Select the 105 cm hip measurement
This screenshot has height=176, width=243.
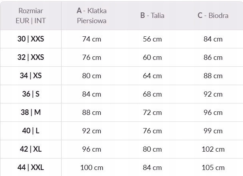pos(213,168)
